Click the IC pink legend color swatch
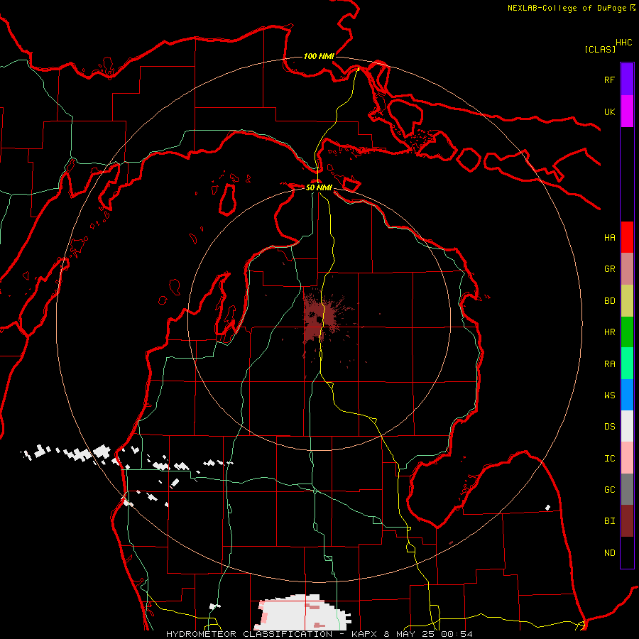639x639 pixels. (627, 458)
